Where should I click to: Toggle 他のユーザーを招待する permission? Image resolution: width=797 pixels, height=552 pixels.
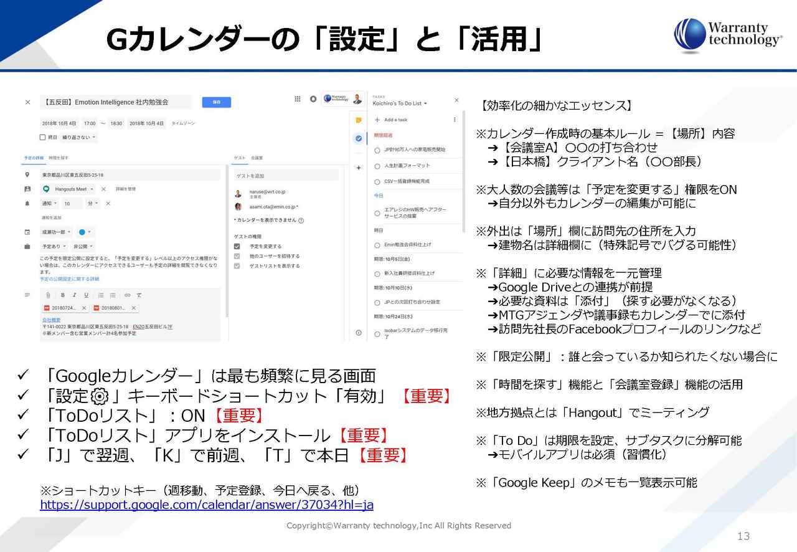(x=237, y=256)
